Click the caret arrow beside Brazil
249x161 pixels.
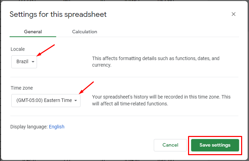[x=33, y=62]
